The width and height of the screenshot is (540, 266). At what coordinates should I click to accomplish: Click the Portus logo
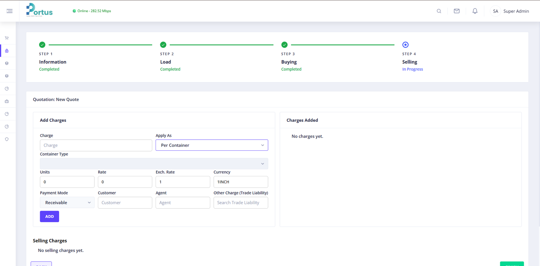39,10
